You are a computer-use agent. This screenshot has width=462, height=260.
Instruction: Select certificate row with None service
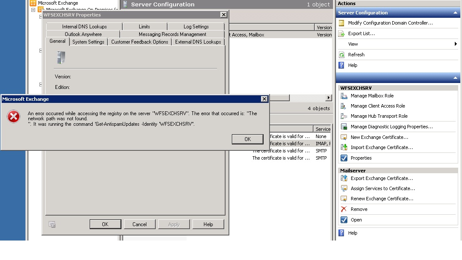pyautogui.click(x=300, y=136)
